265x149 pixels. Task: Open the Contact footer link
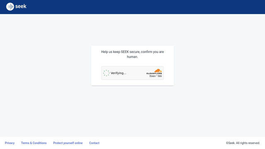[94, 143]
